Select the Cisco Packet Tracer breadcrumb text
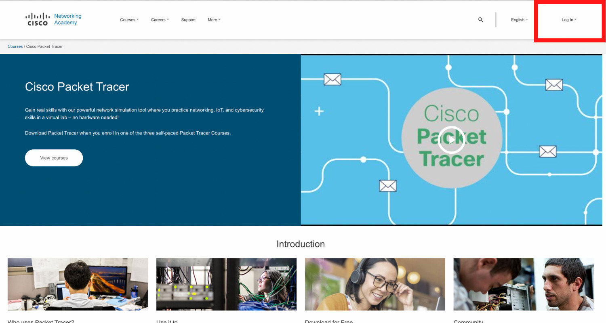 tap(44, 46)
